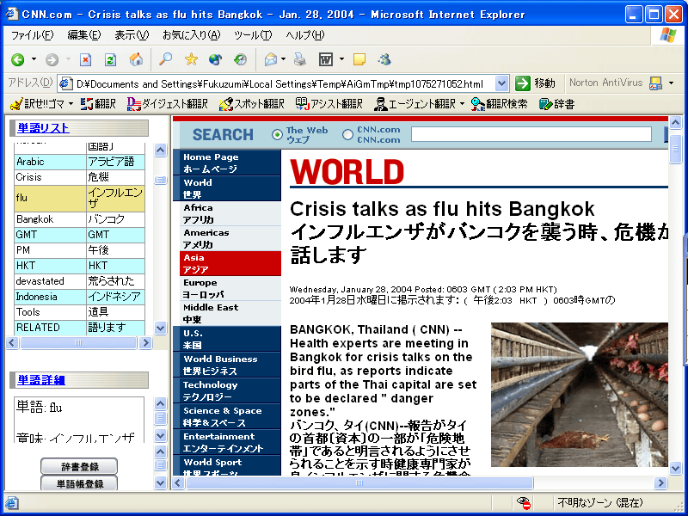Open the 訳せ!!ゴマ dropdown arrow
The image size is (688, 516).
pos(71,104)
